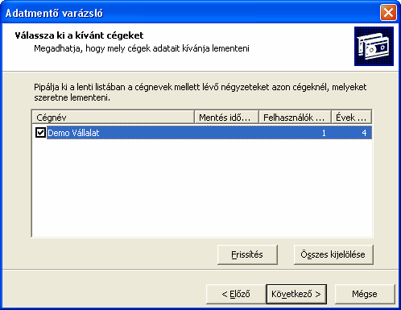Screen dimensions: 401x310
Task: Click the years value 4
Action: [x=364, y=133]
